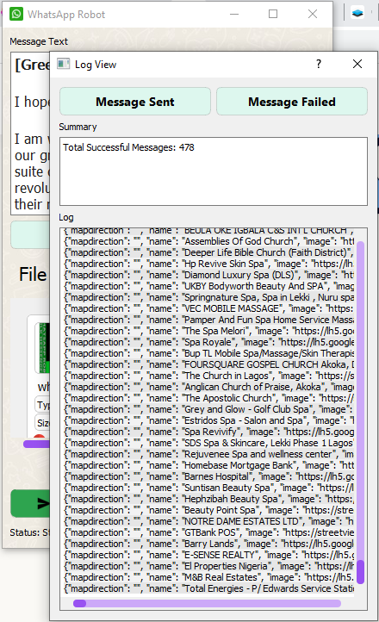Maximize the WhatsApp Robot window
379x622 pixels.
click(x=273, y=15)
